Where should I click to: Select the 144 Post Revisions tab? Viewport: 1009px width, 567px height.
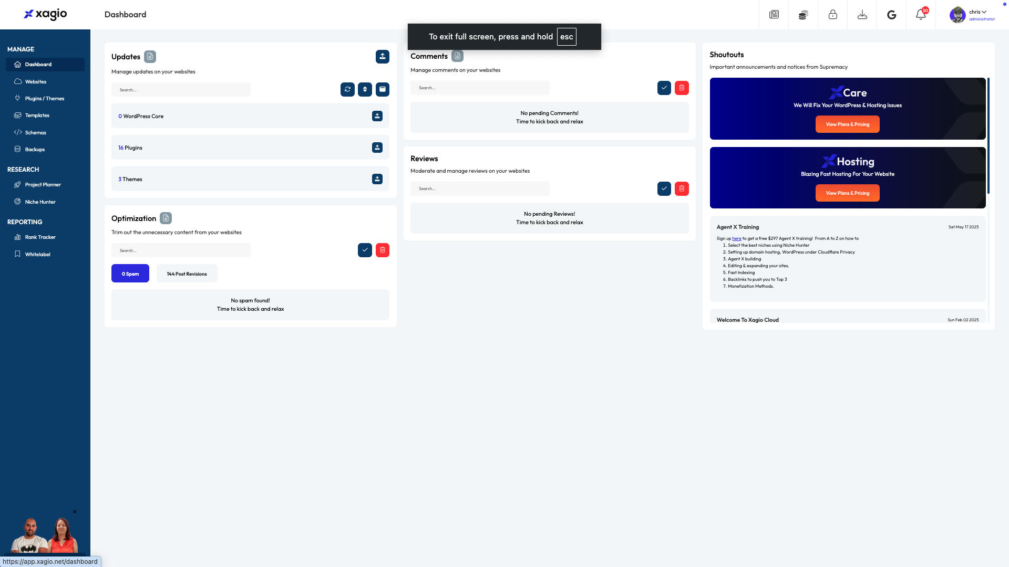[187, 274]
